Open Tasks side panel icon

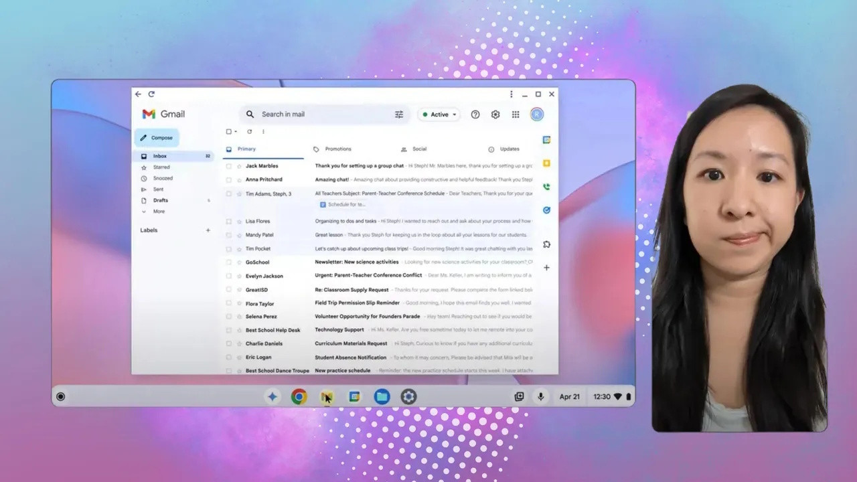(x=546, y=210)
